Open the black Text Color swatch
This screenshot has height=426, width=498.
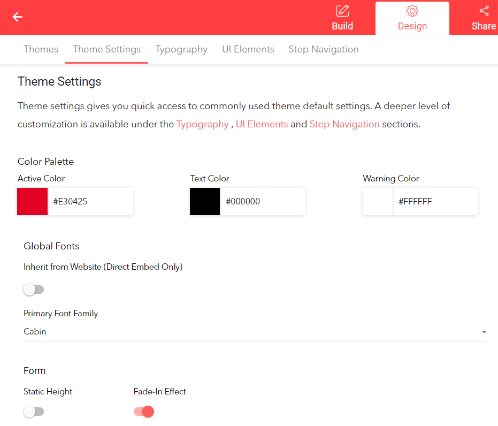pos(205,201)
